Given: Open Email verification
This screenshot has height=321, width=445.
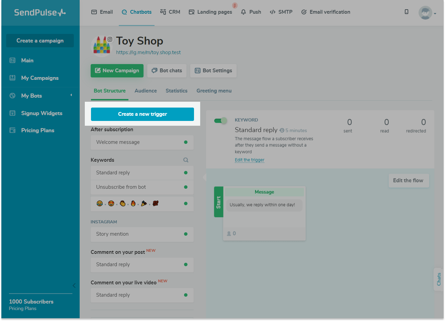Looking at the screenshot, I should click(x=326, y=12).
